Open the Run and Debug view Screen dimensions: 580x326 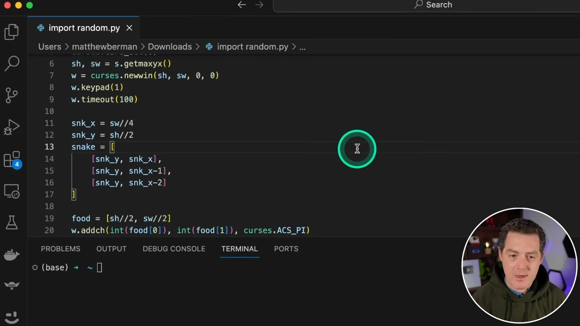click(x=12, y=127)
